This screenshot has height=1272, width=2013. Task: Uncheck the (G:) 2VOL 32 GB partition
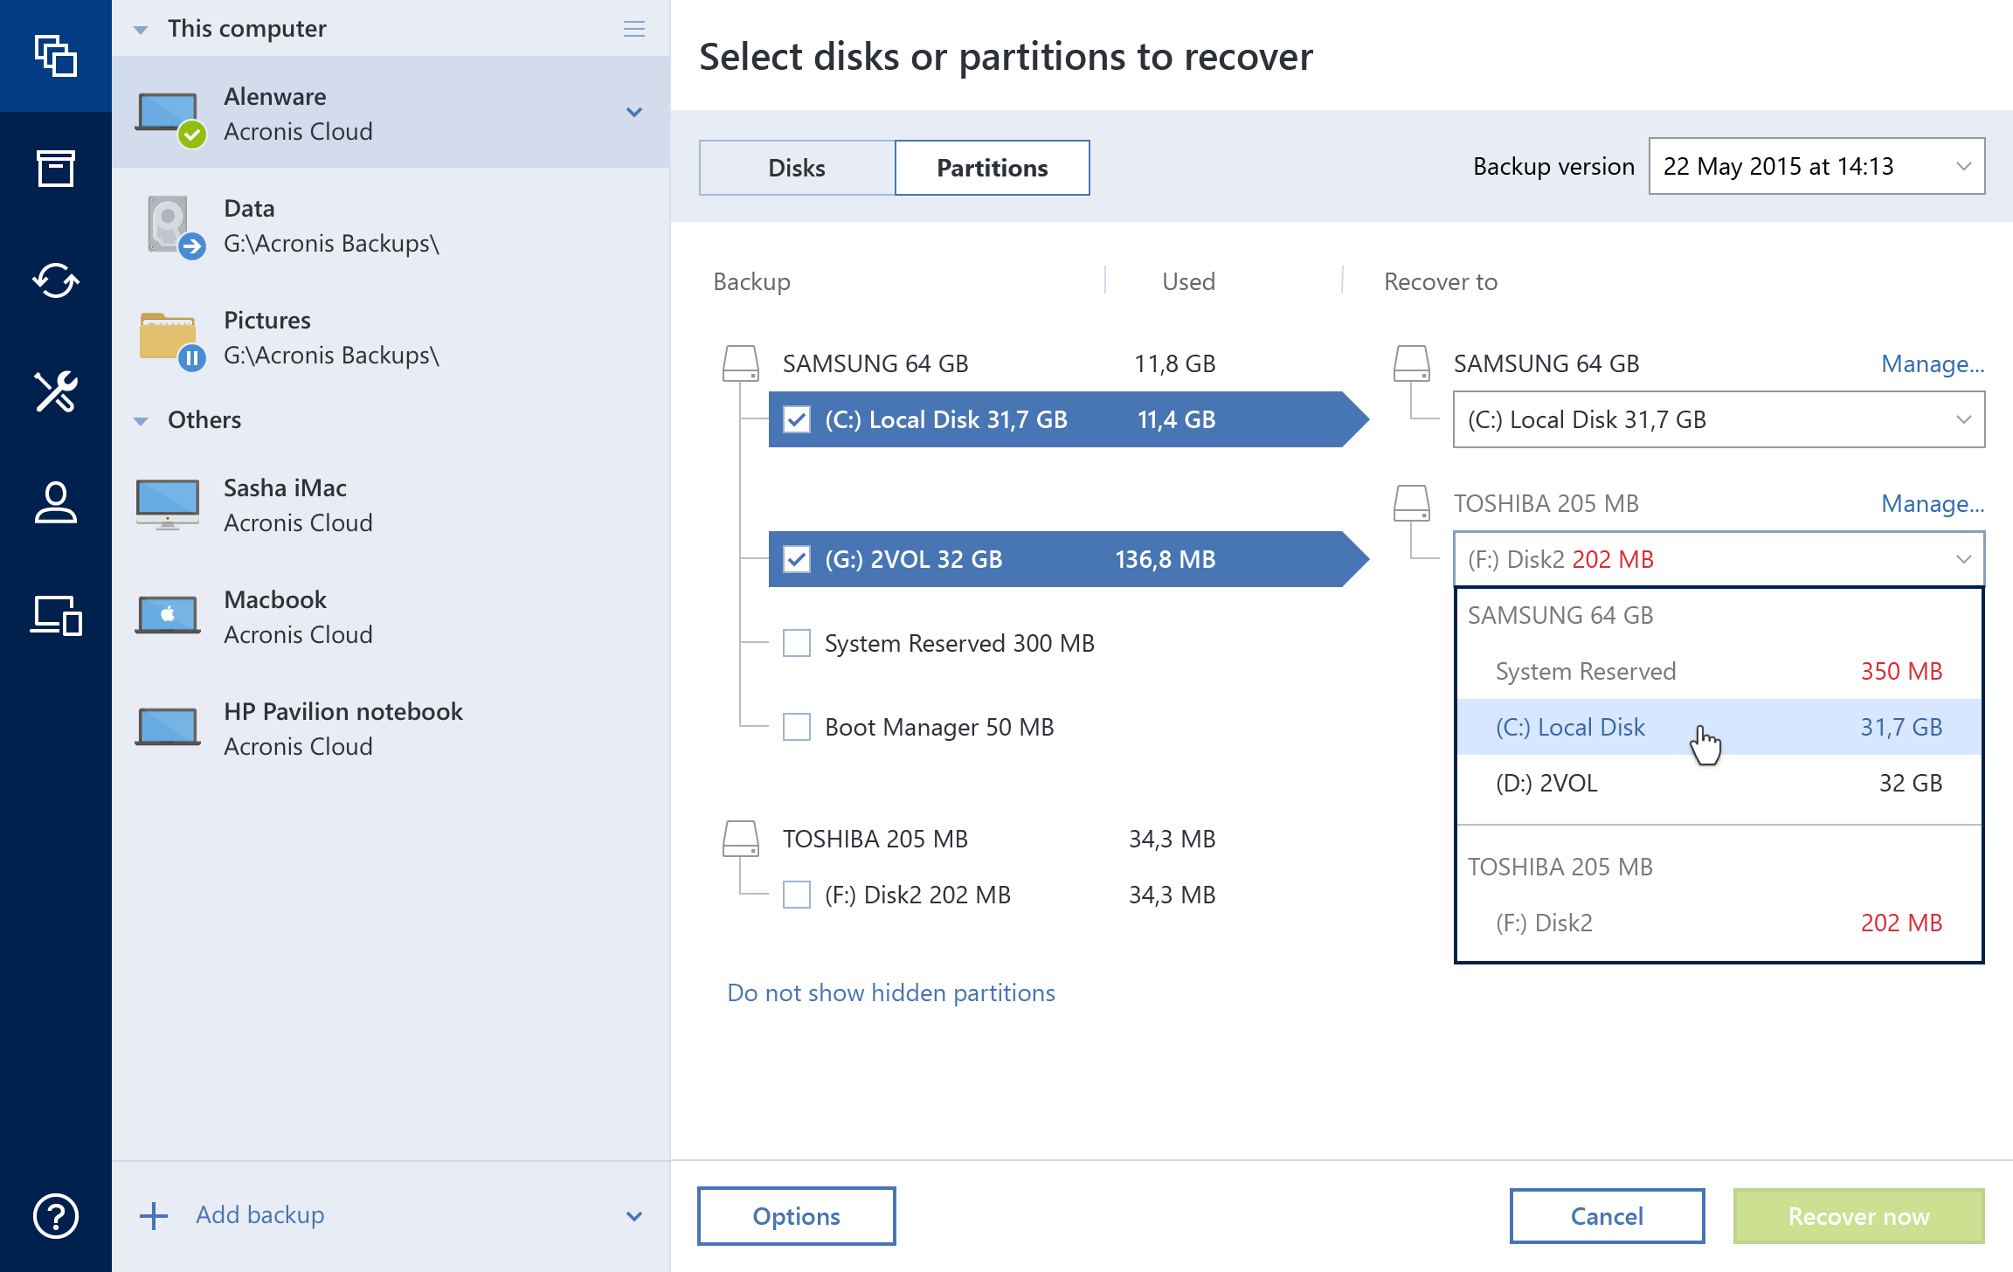(x=797, y=559)
